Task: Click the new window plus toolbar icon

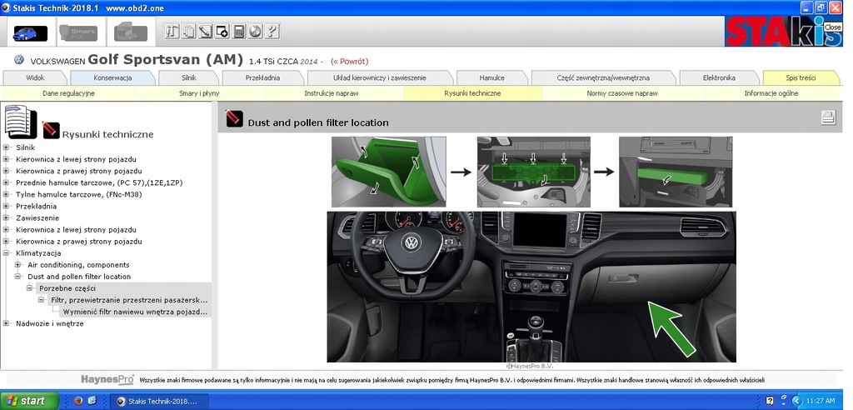Action: point(222,32)
